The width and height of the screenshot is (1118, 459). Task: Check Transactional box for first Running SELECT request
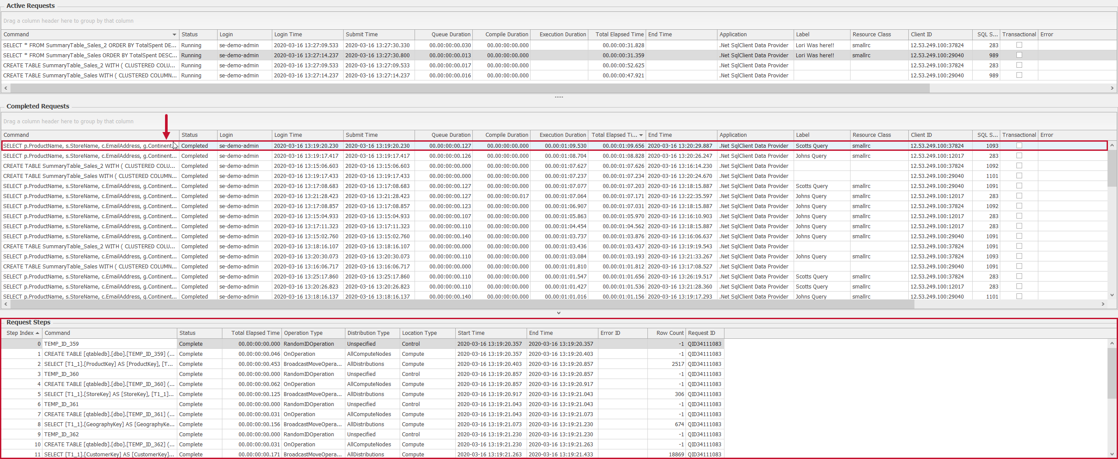point(1019,45)
